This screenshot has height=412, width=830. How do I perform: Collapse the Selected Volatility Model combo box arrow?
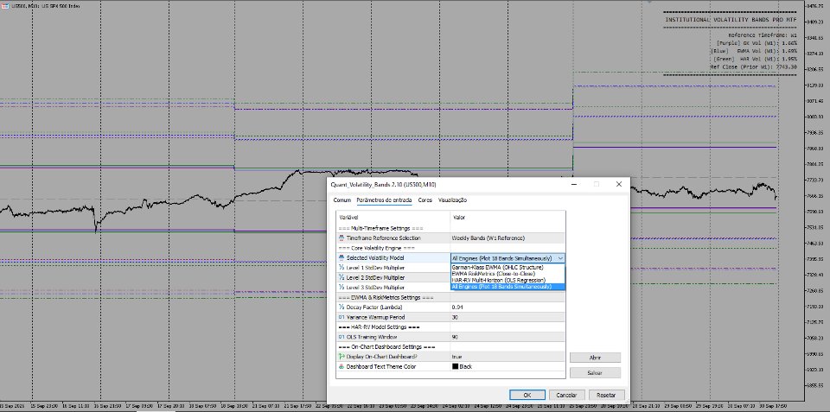point(560,258)
